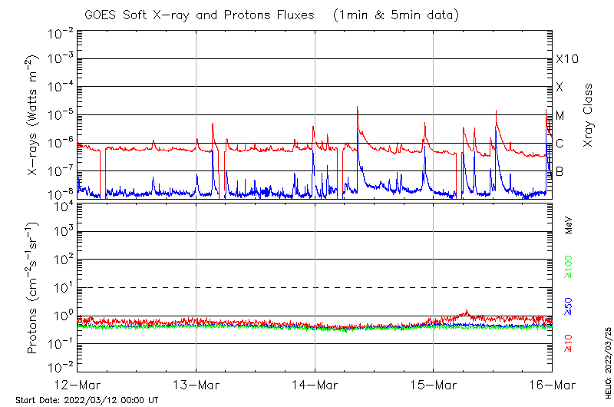
Task: Click the X10 class label
Action: 566,59
